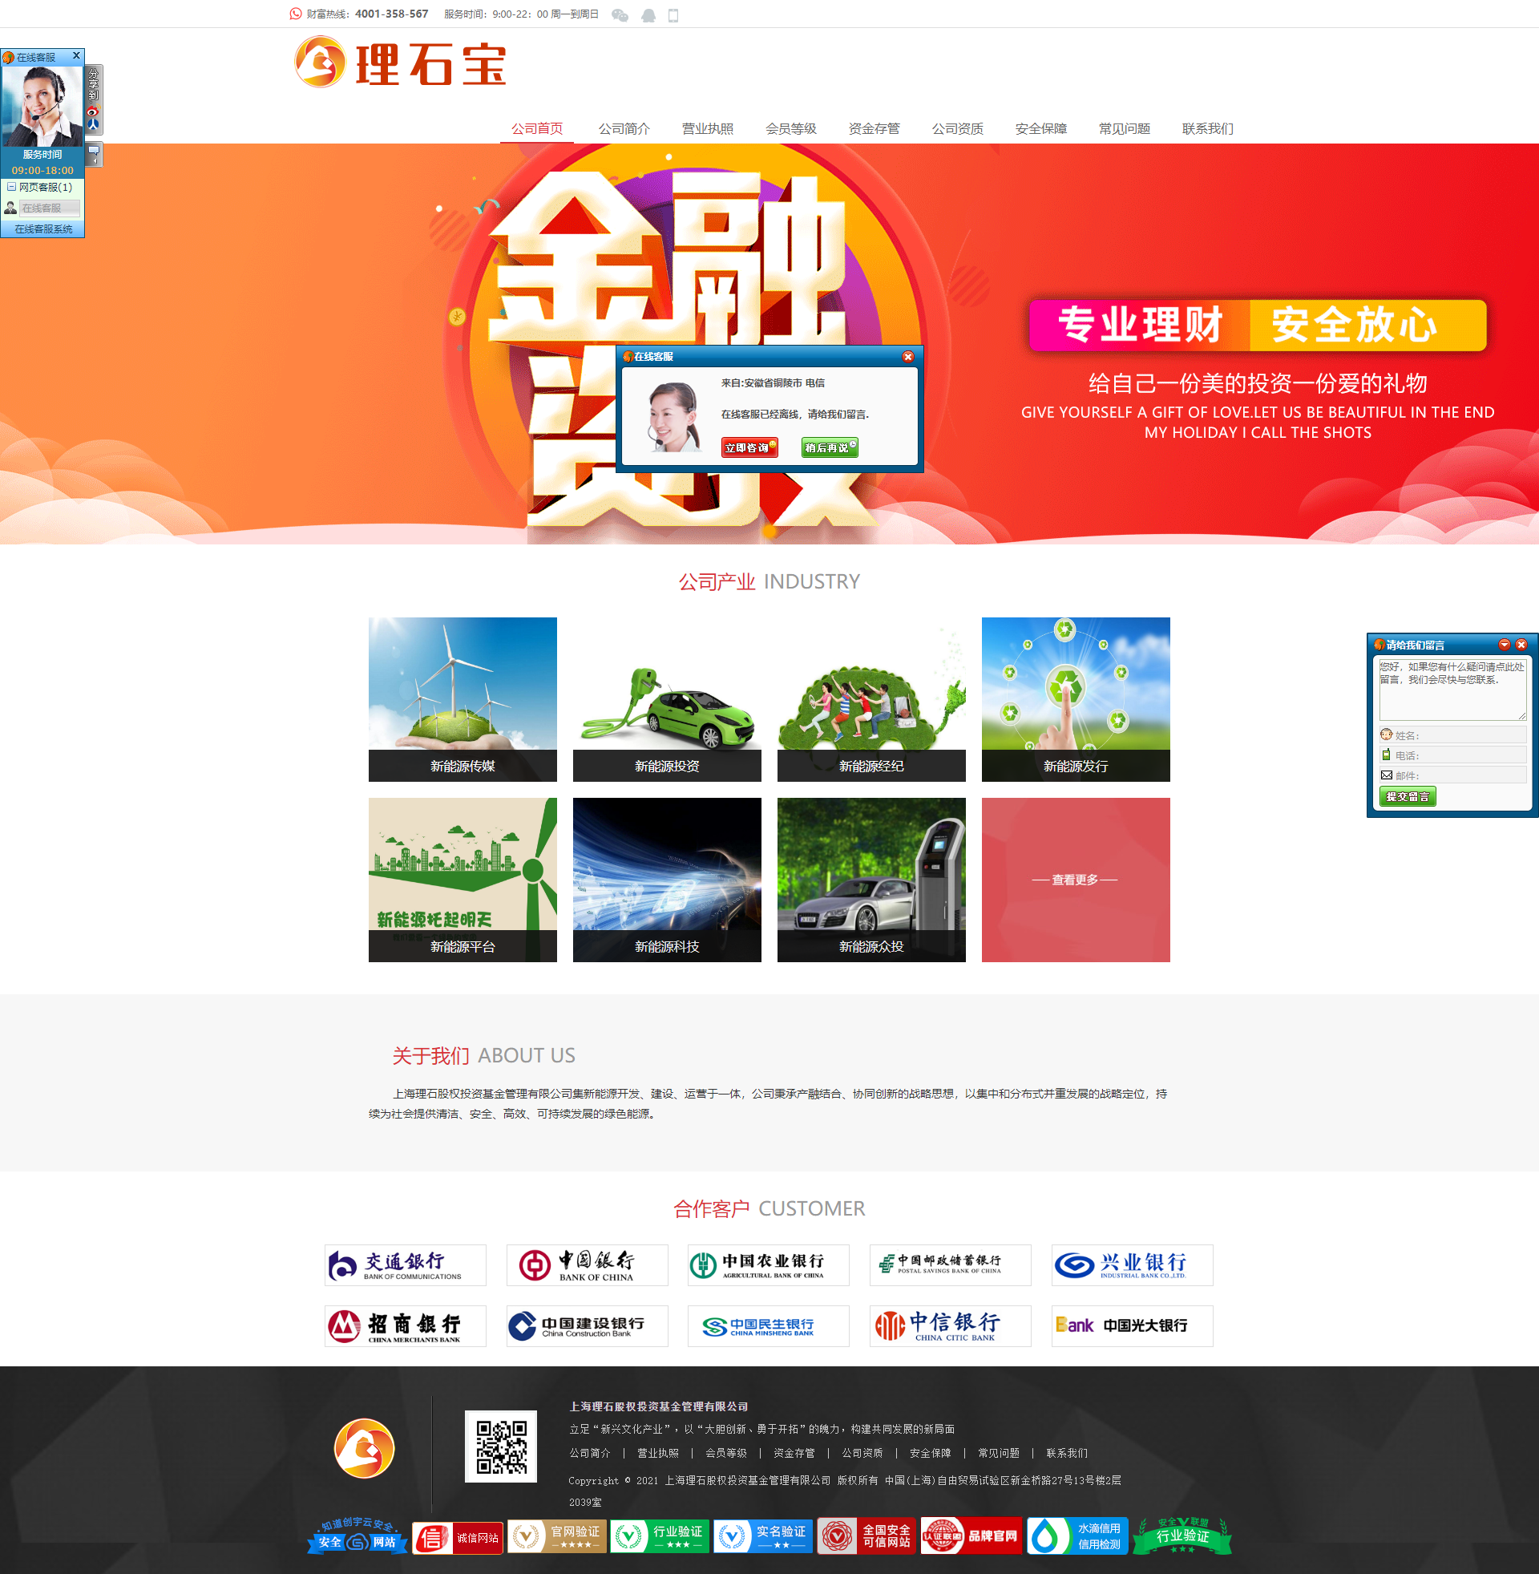Open the 常见问题 nav item
The height and width of the screenshot is (1574, 1539).
1125,128
